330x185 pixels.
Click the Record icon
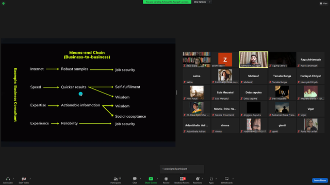point(166,179)
